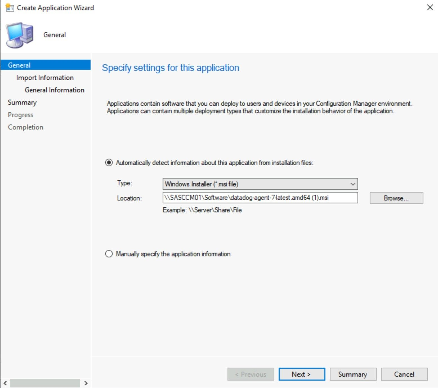This screenshot has height=388, width=438.
Task: Click sidebar scrollbar right arrow
Action: pyautogui.click(x=86, y=383)
